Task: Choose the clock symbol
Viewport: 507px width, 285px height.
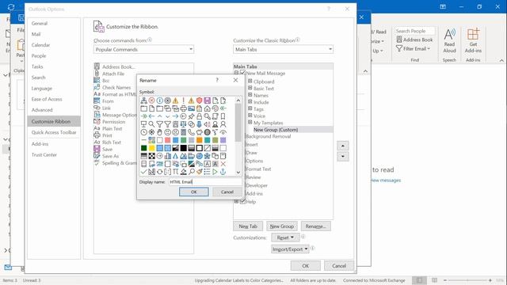Action: (x=144, y=132)
